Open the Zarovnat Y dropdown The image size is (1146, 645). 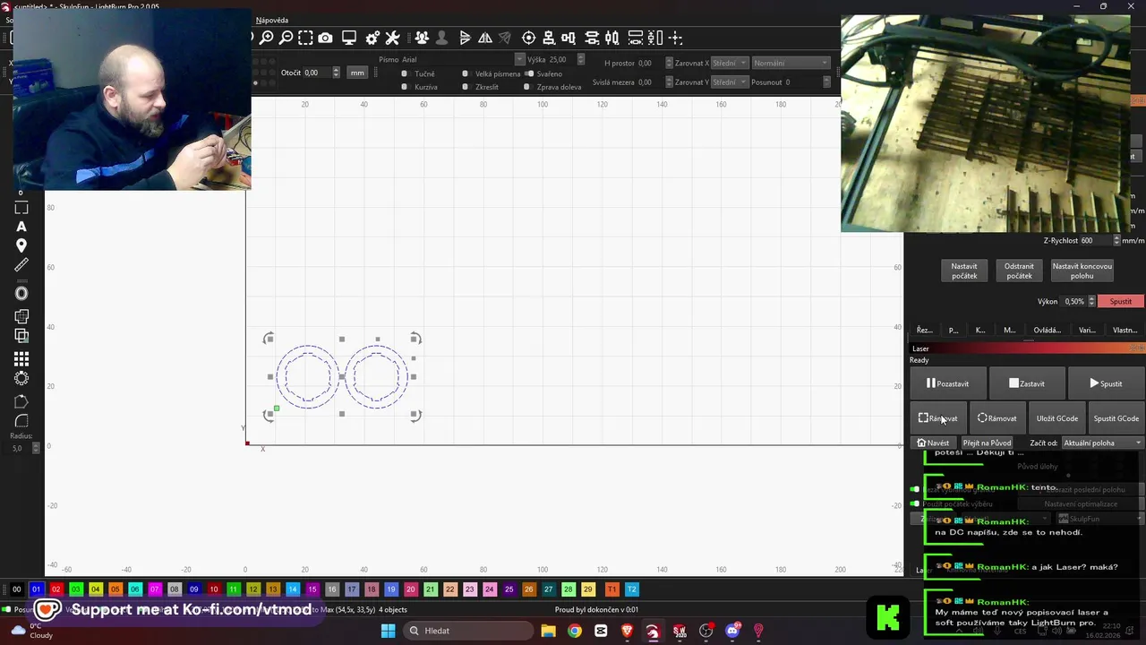[730, 82]
